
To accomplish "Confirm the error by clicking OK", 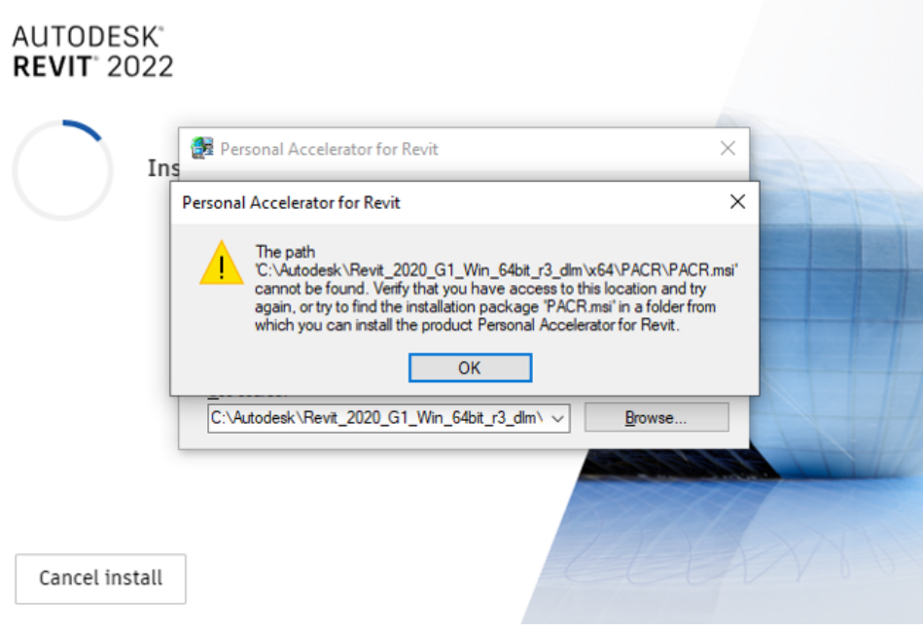I will 470,368.
